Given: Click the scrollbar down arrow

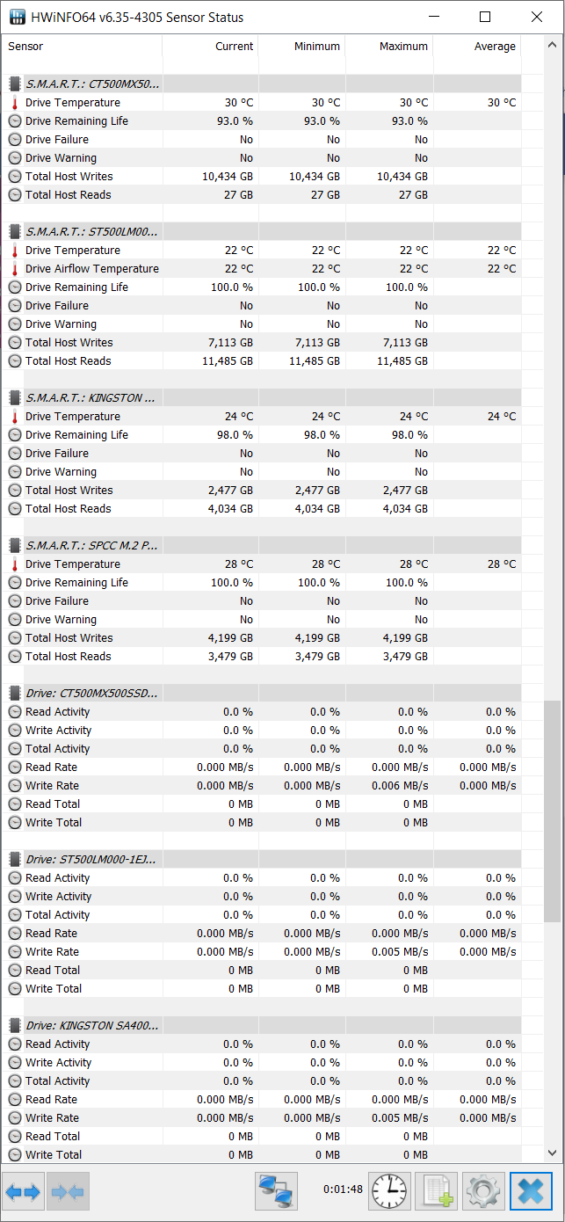Looking at the screenshot, I should tap(552, 1153).
